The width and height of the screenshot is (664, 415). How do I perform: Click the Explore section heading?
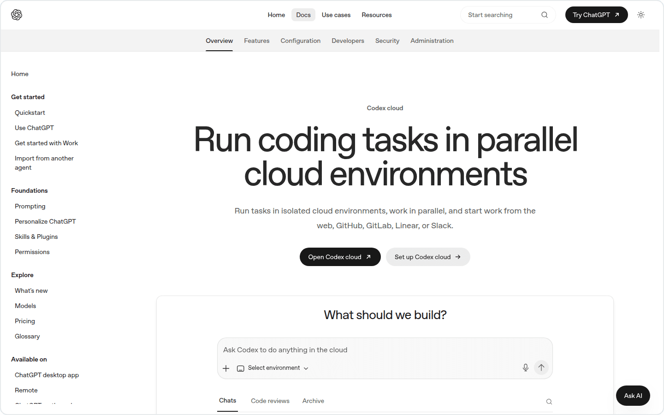point(22,275)
